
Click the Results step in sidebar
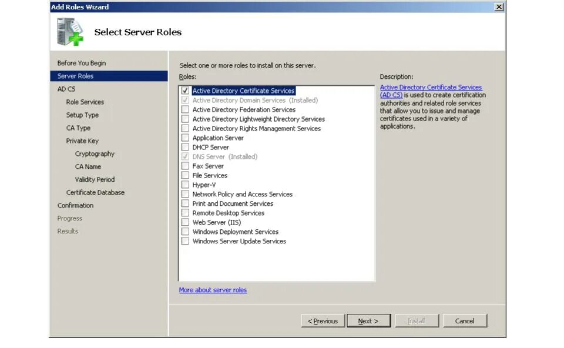[x=68, y=231]
